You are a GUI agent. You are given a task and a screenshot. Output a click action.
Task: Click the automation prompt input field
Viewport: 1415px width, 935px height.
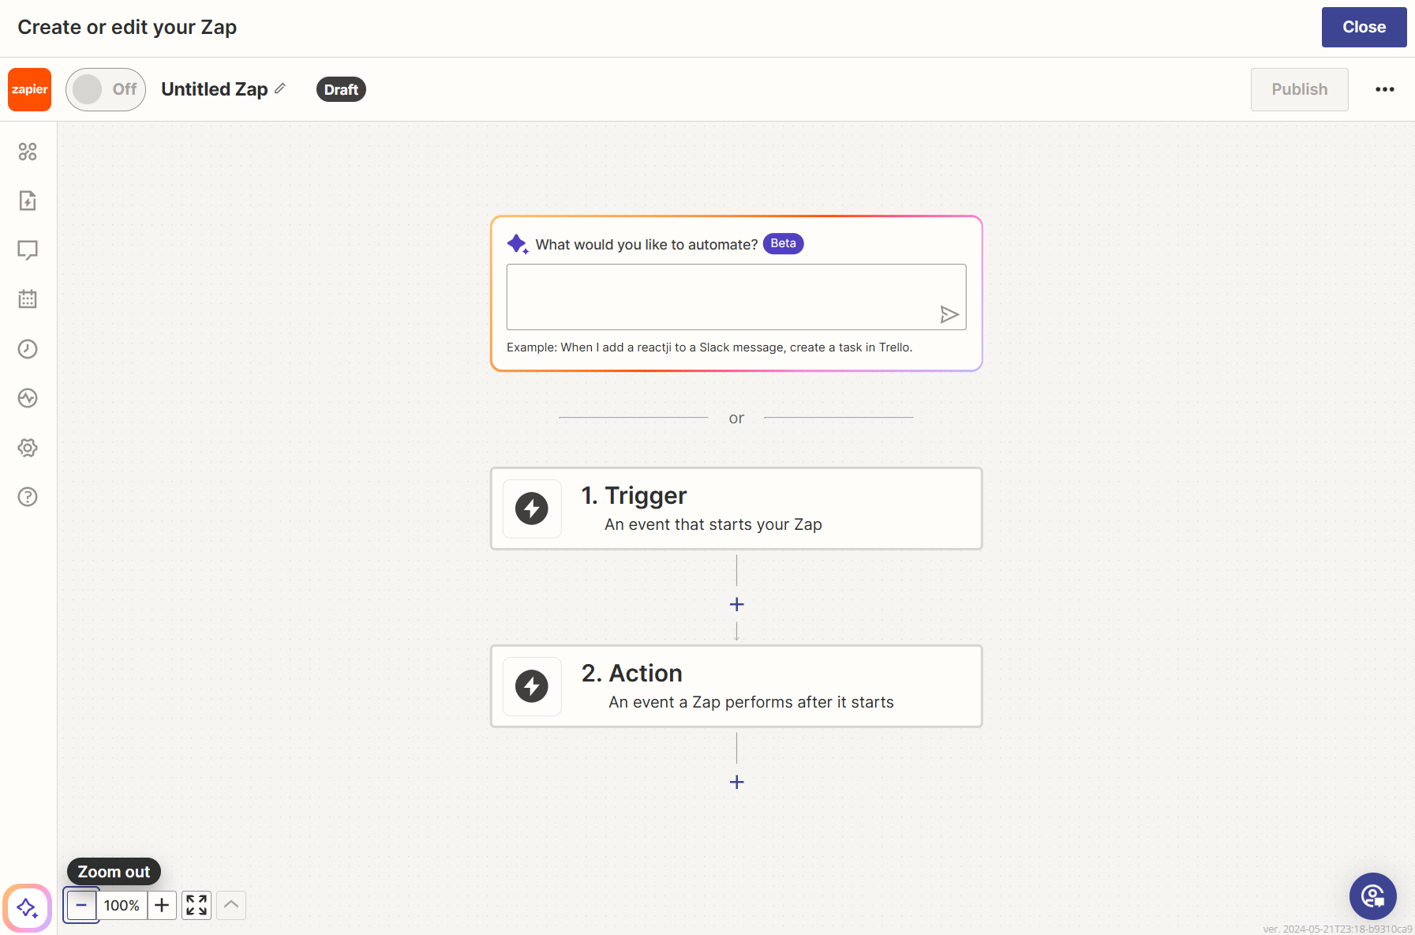[x=736, y=297]
